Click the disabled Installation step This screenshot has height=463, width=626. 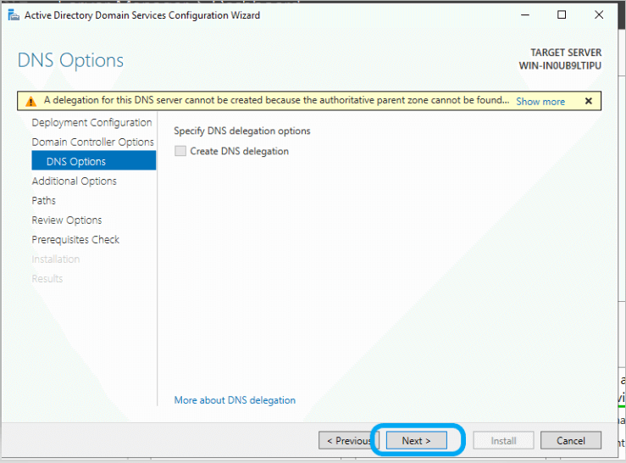56,259
